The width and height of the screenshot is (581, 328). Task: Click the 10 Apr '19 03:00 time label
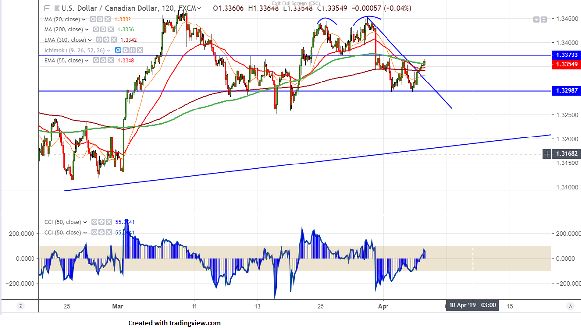pyautogui.click(x=473, y=305)
